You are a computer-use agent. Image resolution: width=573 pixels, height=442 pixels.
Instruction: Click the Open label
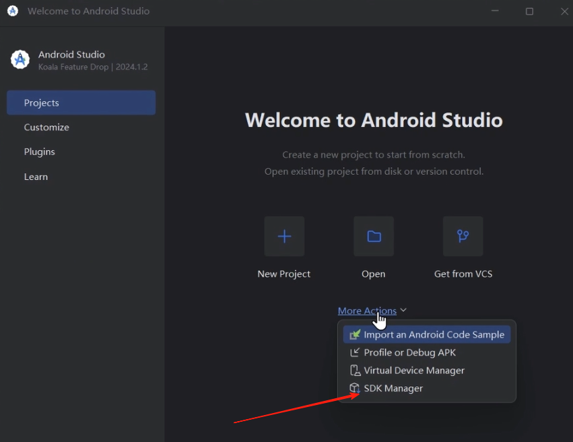coord(374,274)
